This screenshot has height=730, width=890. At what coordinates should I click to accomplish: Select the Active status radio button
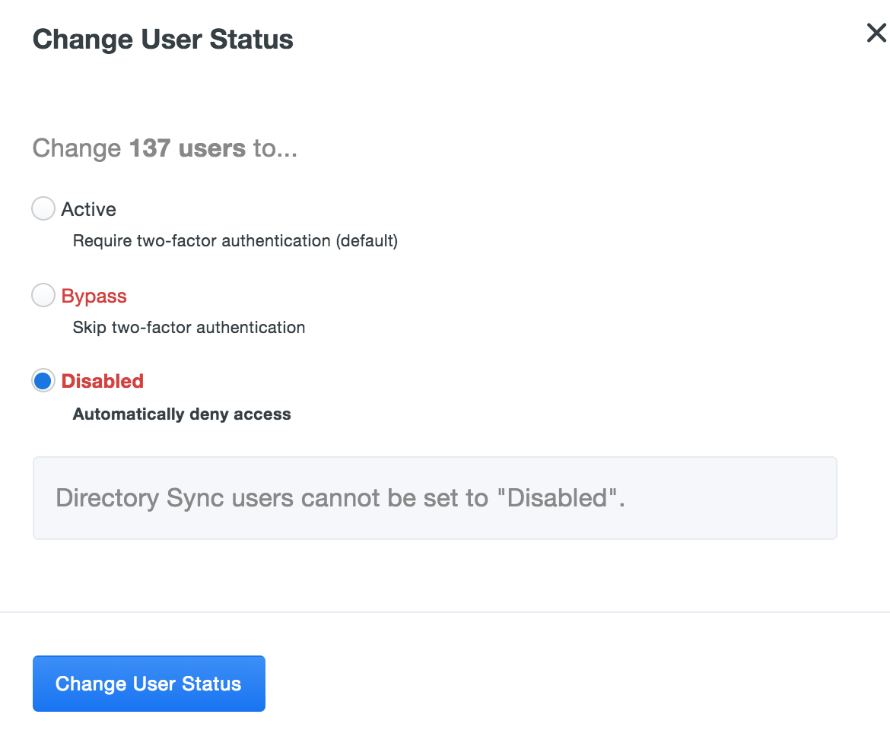tap(43, 208)
